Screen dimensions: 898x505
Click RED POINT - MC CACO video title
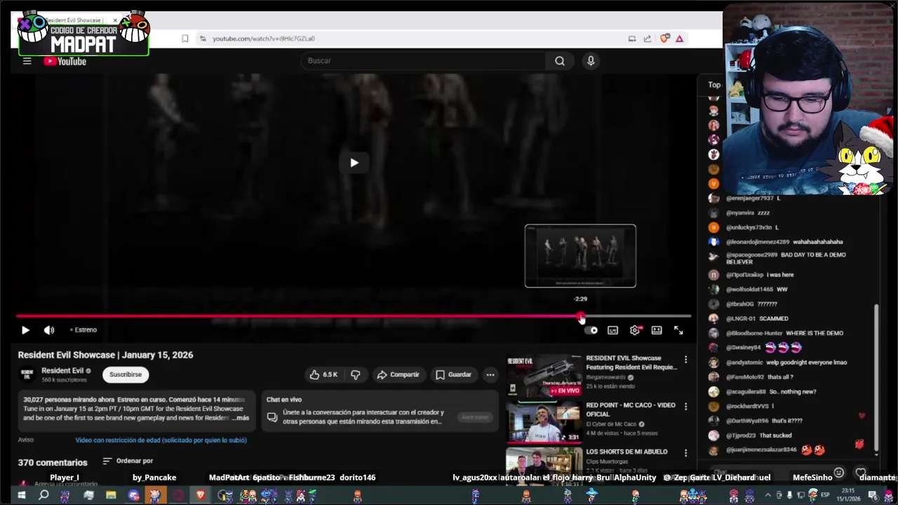(631, 409)
